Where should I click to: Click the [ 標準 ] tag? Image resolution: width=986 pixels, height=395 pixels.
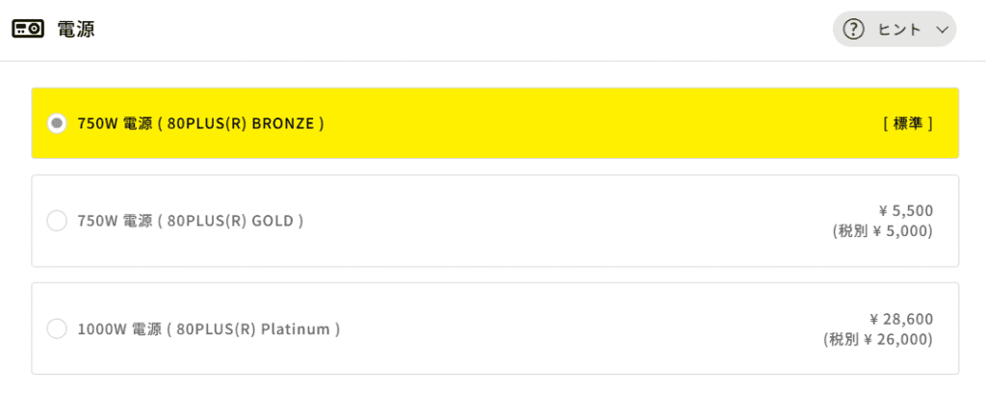pyautogui.click(x=907, y=123)
